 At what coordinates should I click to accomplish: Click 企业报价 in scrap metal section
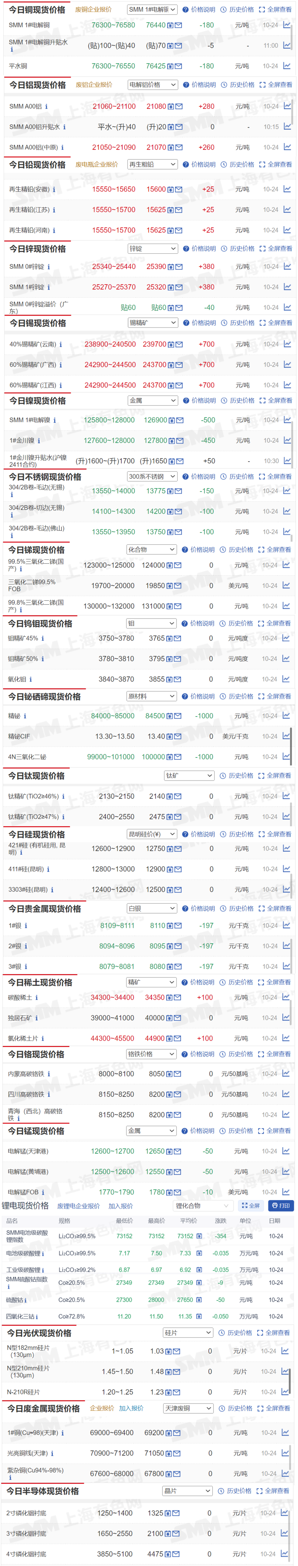pyautogui.click(x=102, y=1408)
